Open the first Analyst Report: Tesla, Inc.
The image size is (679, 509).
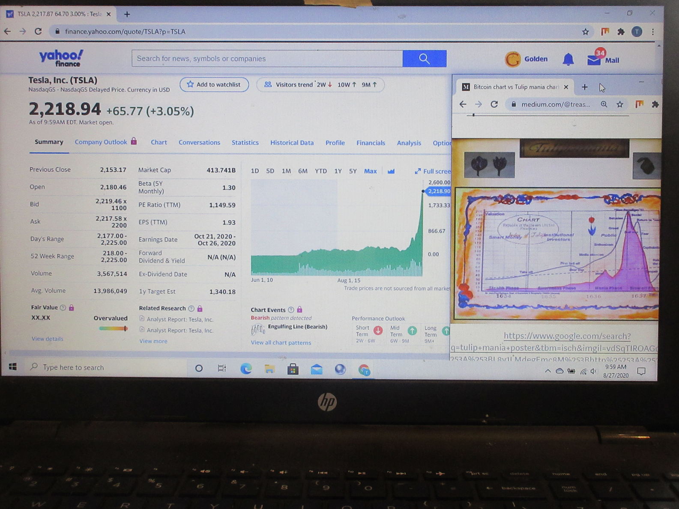[x=180, y=319]
